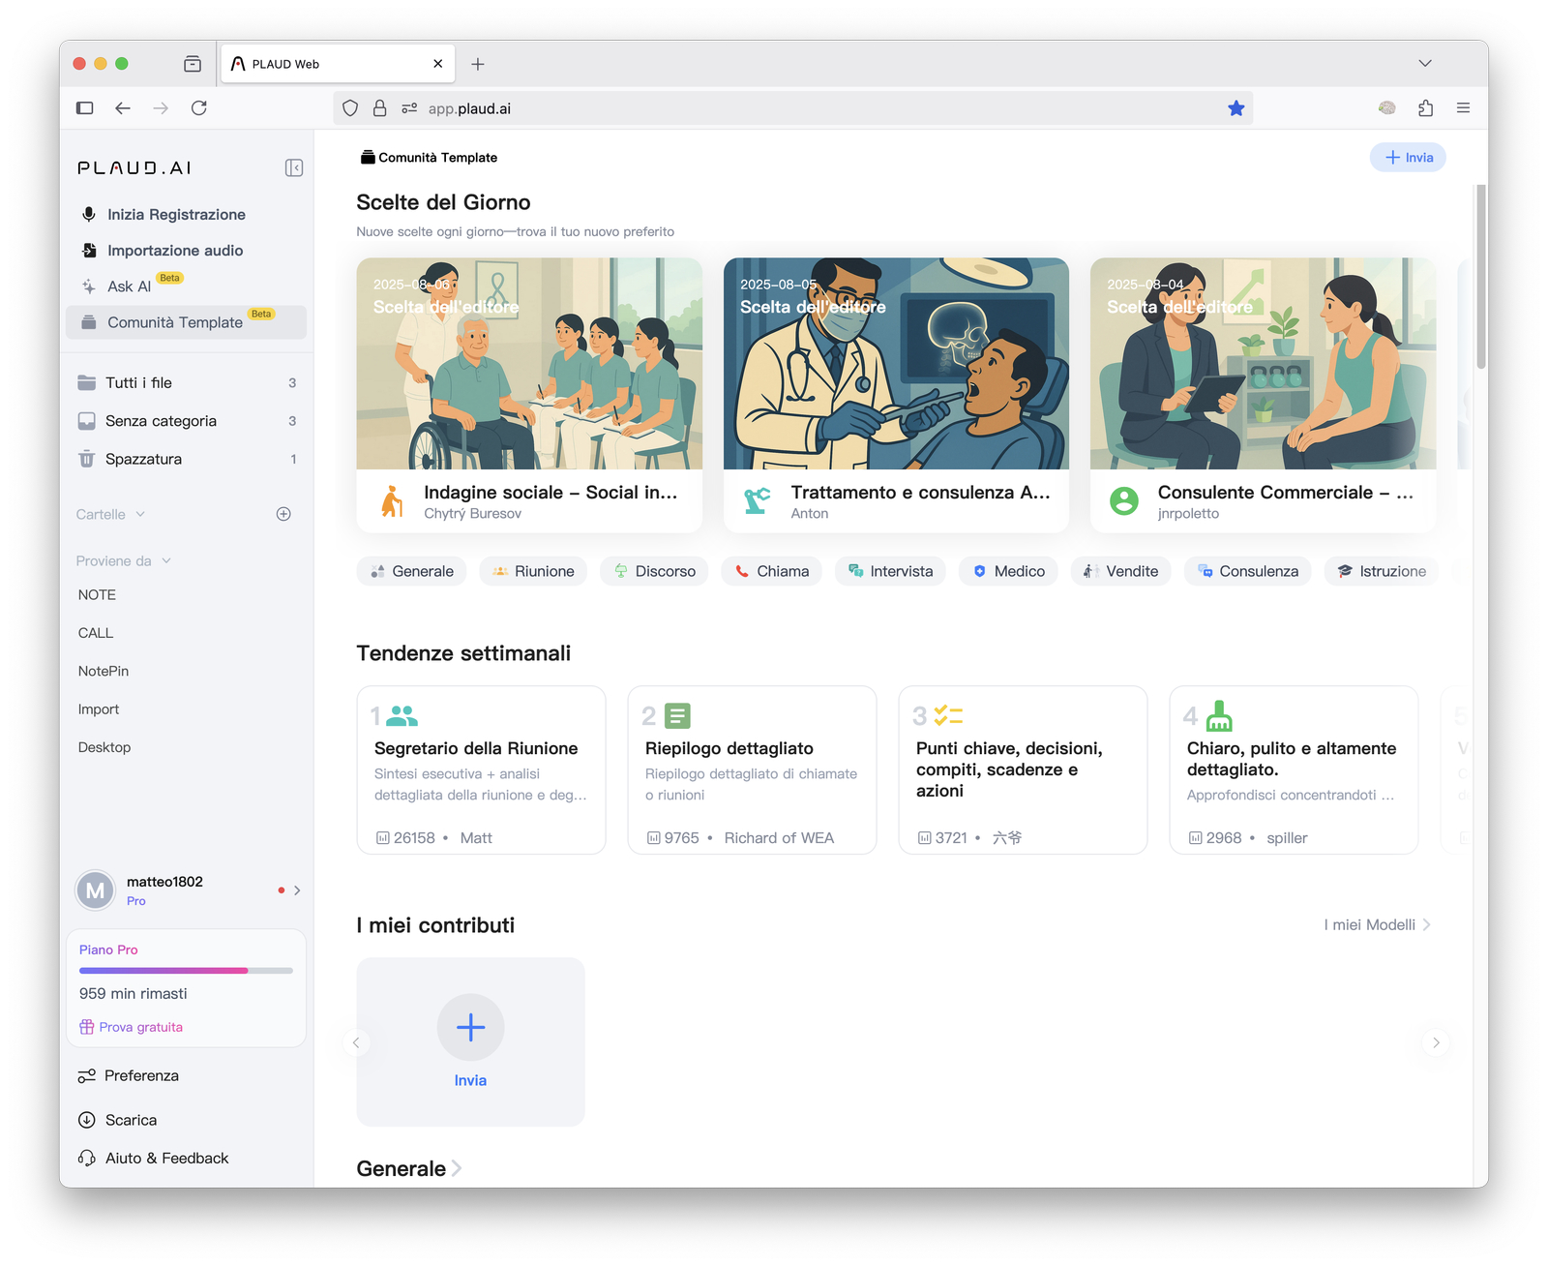Select the Medico category chip
This screenshot has width=1548, height=1266.
click(x=1008, y=571)
